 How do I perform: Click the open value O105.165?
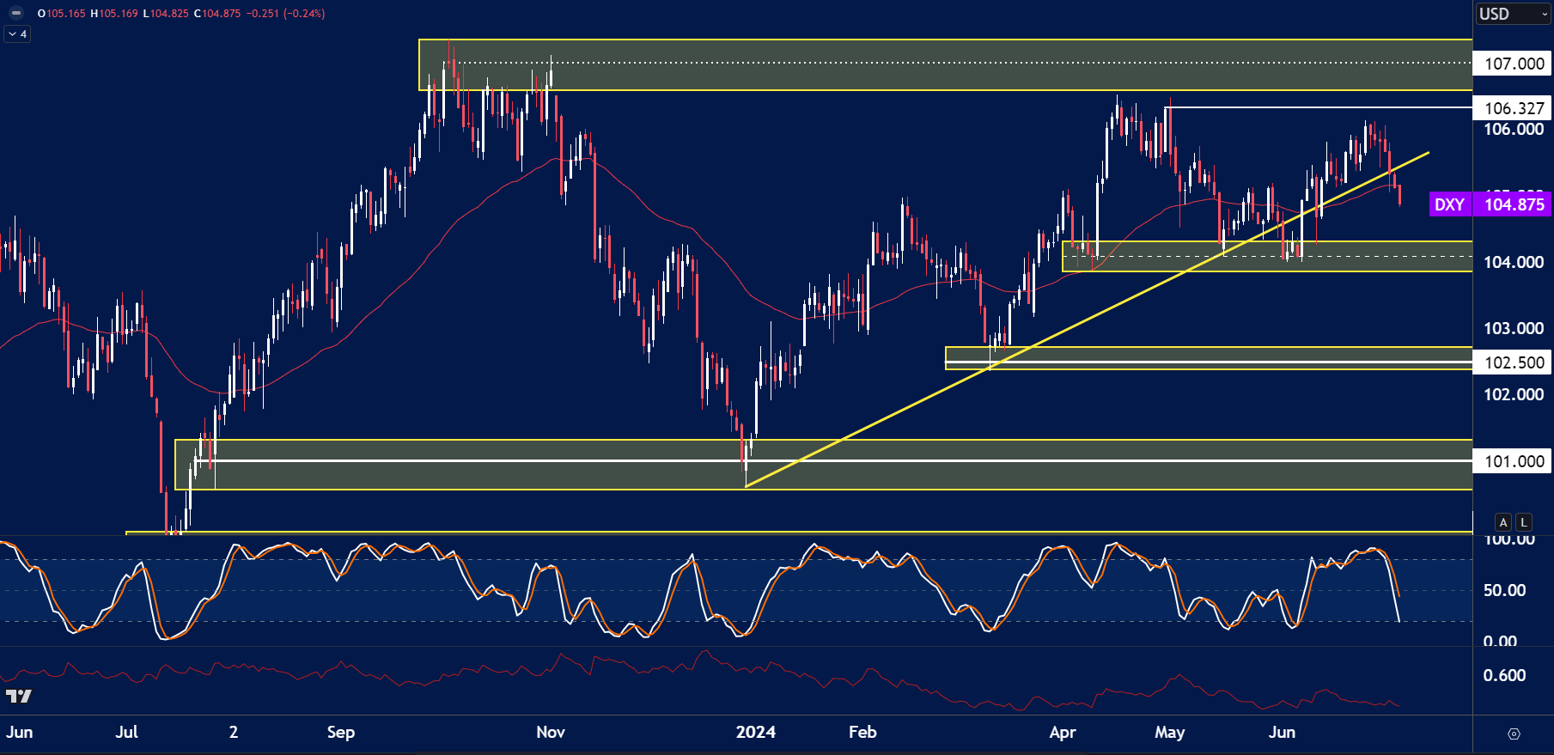61,14
